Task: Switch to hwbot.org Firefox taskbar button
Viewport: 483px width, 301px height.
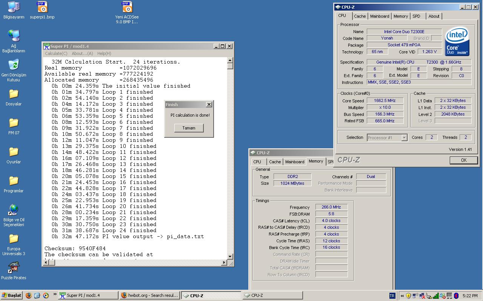Action: (149, 295)
